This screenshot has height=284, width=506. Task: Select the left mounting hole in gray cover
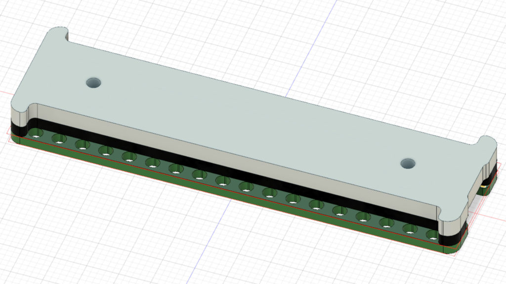click(93, 83)
